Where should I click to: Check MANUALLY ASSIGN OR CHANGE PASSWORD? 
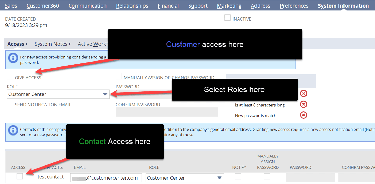119,76
